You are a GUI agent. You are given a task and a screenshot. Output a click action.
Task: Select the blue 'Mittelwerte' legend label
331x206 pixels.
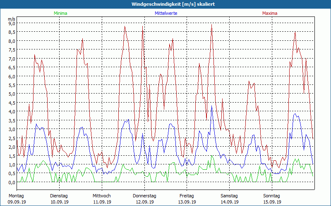166,13
